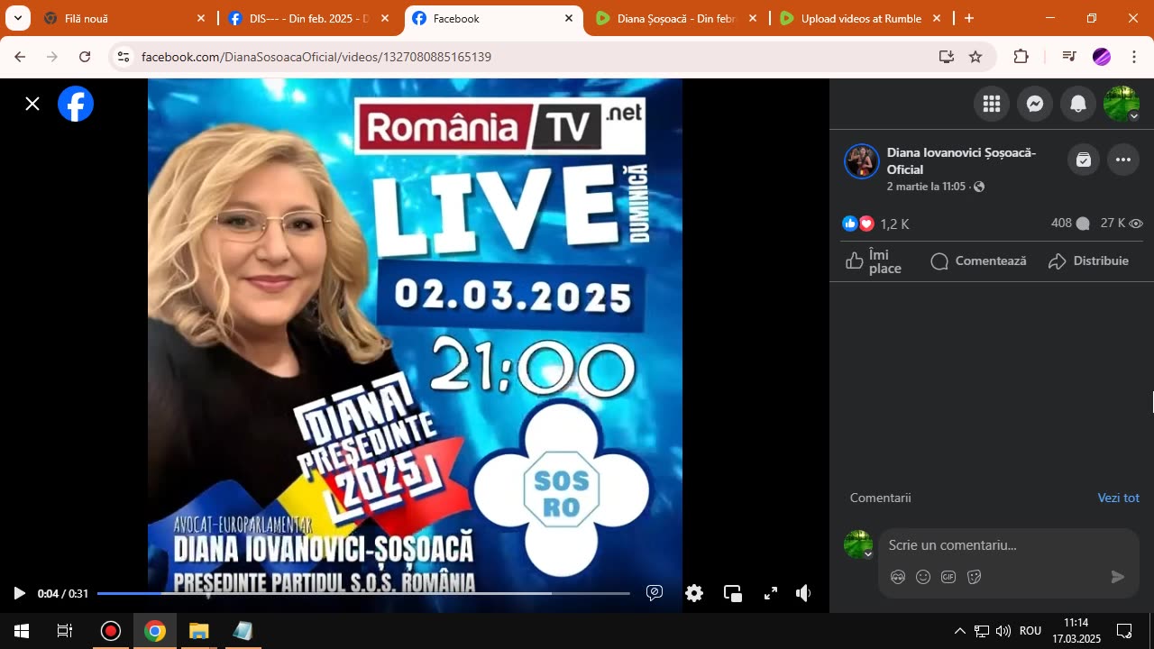Image resolution: width=1154 pixels, height=649 pixels.
Task: Open the screen recorder taskbar app
Action: (111, 631)
